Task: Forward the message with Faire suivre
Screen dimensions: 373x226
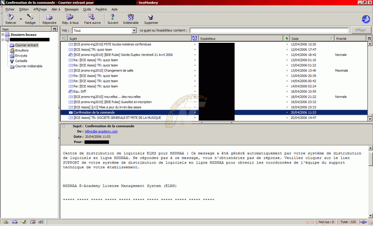Action: click(92, 19)
